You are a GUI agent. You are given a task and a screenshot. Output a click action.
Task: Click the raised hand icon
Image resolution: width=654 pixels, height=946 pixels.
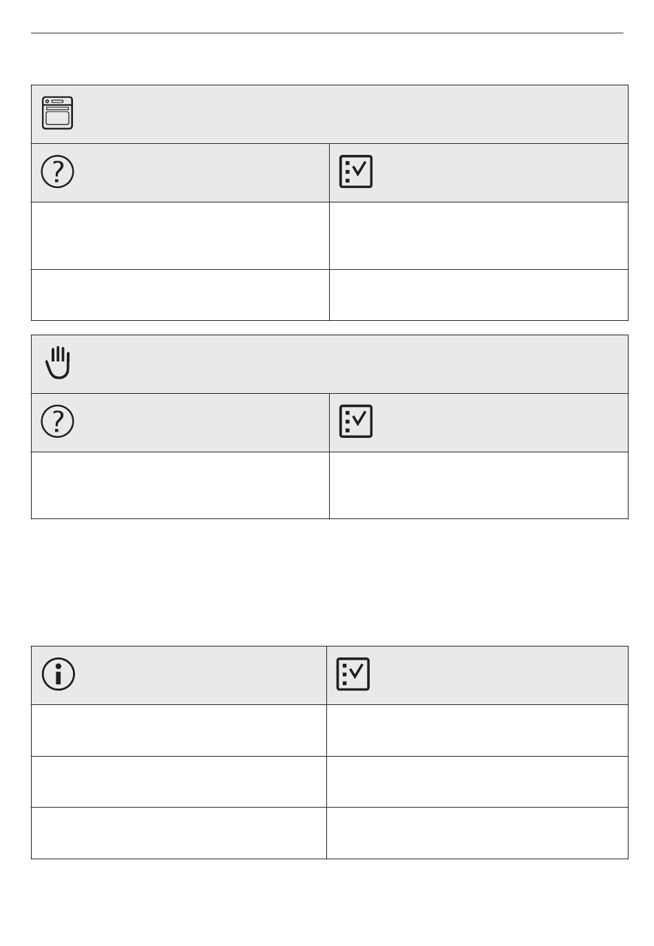pyautogui.click(x=59, y=363)
